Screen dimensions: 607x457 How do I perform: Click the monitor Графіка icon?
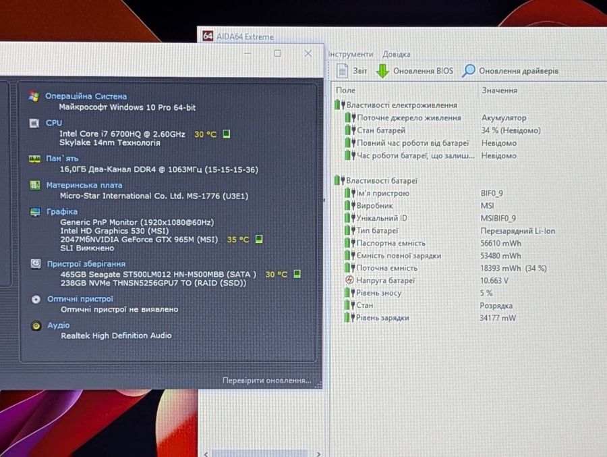(x=35, y=212)
